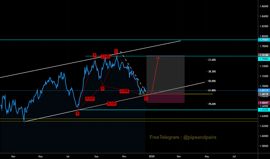Viewport: 270px width, 159px height.
Task: Click the 1.69119 current price tag
Action: [263, 90]
